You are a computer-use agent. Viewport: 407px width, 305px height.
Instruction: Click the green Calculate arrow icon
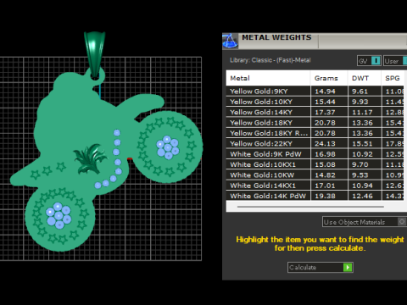pyautogui.click(x=348, y=267)
